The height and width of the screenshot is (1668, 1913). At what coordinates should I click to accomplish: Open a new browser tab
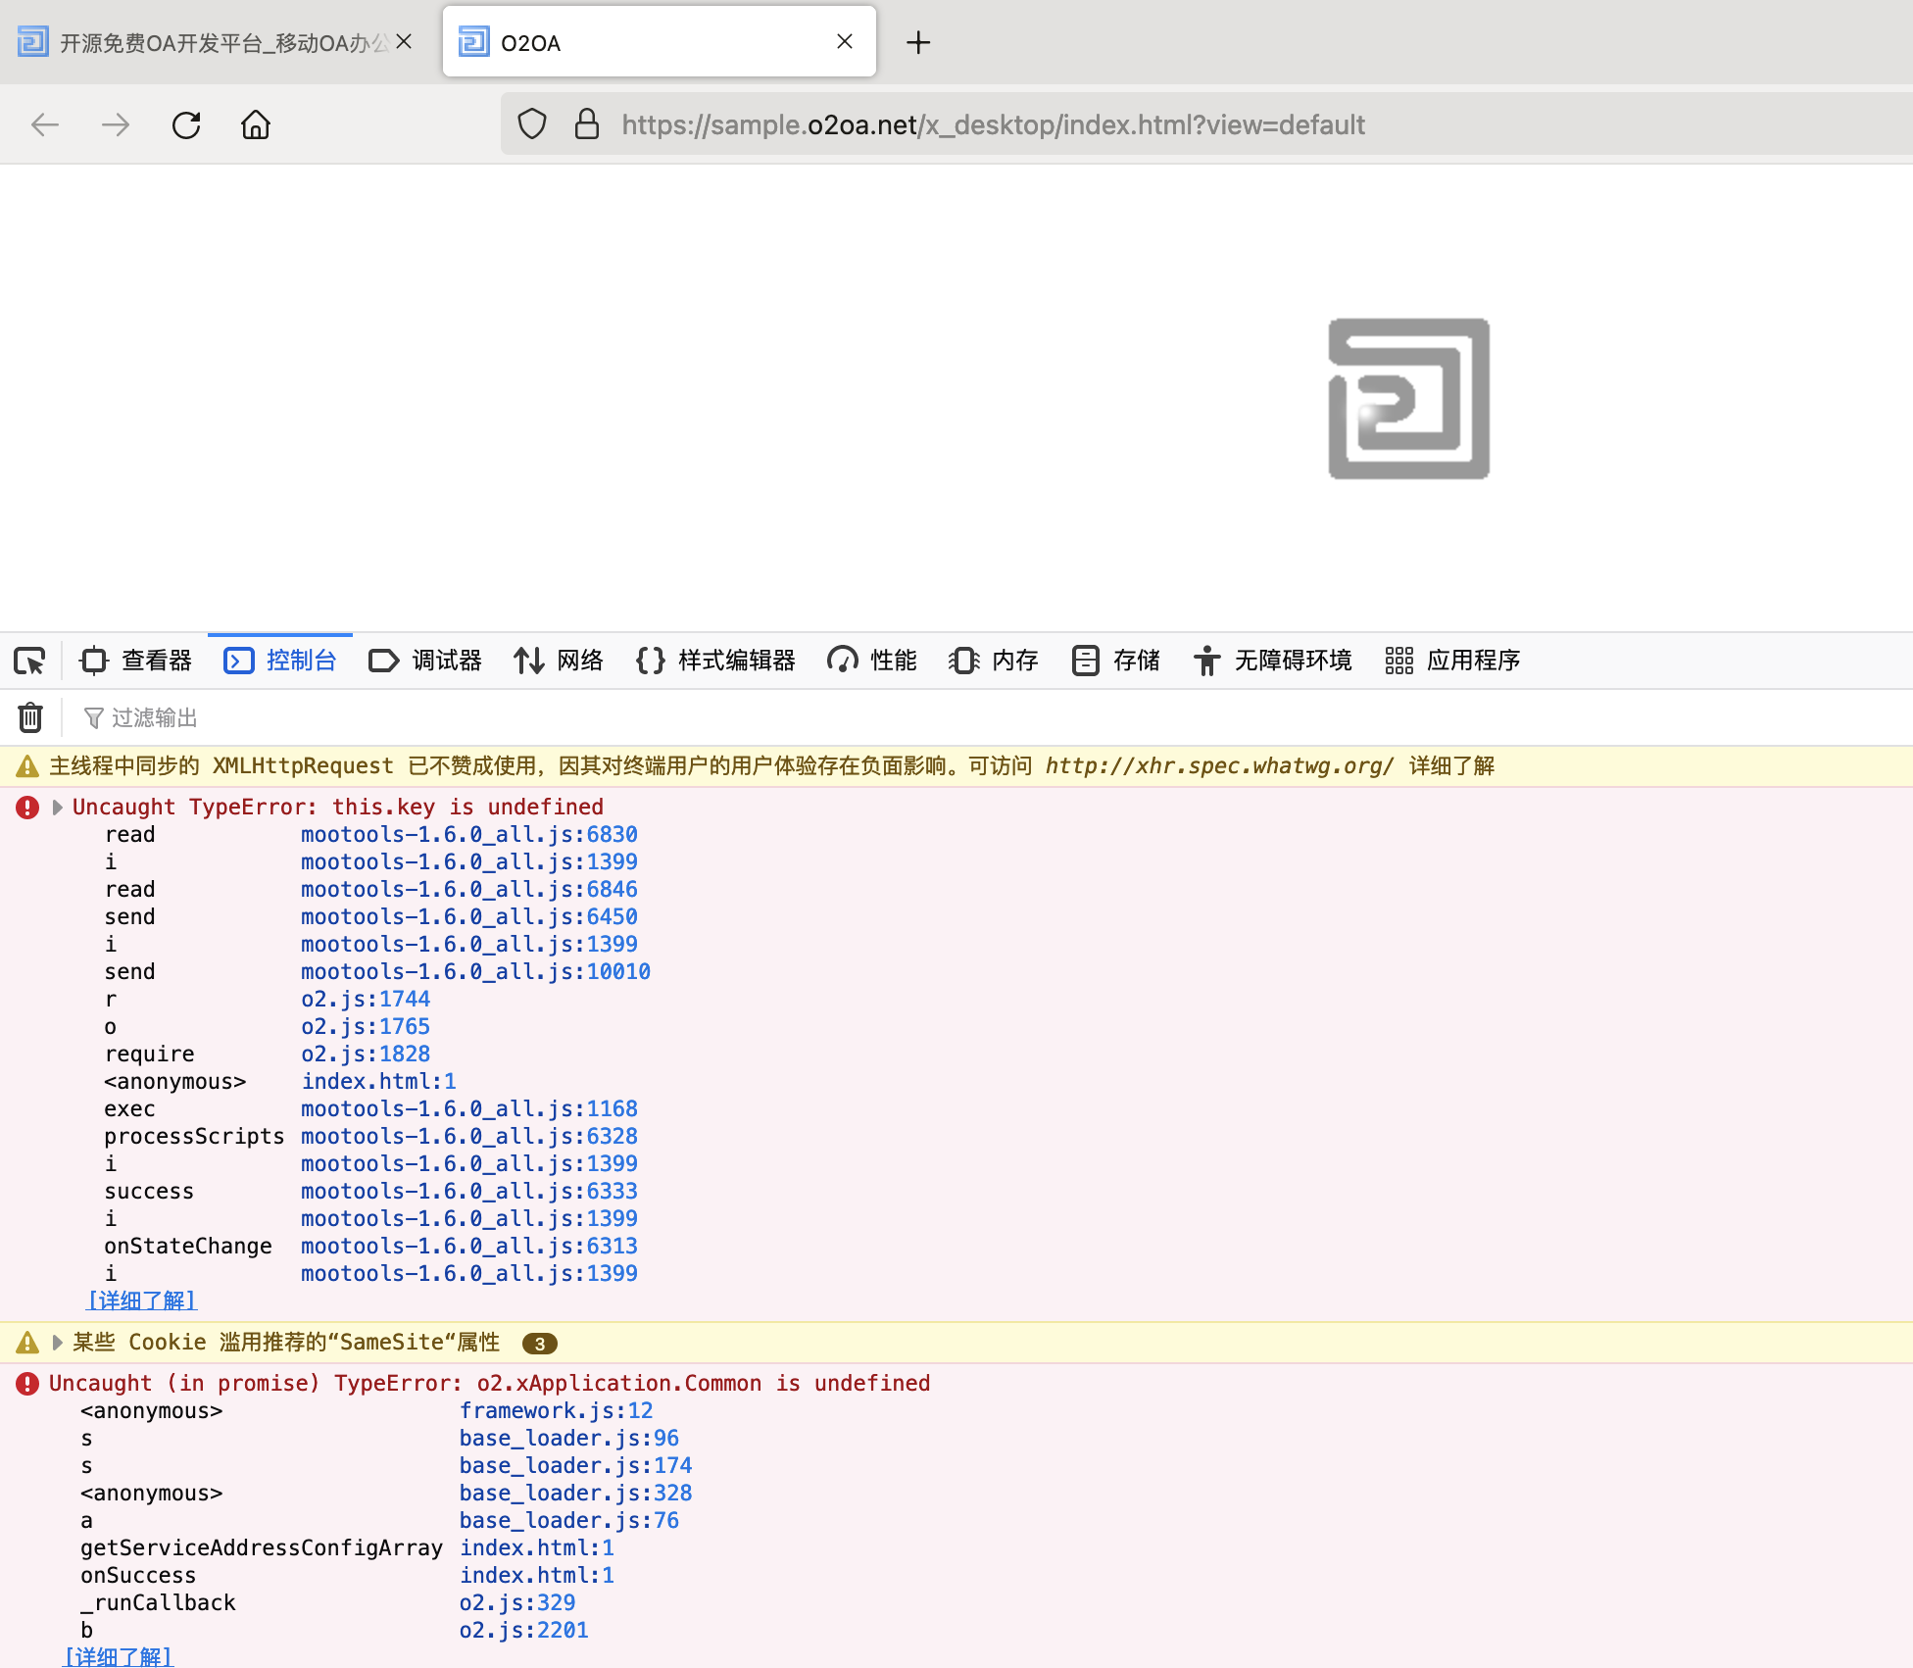[918, 42]
